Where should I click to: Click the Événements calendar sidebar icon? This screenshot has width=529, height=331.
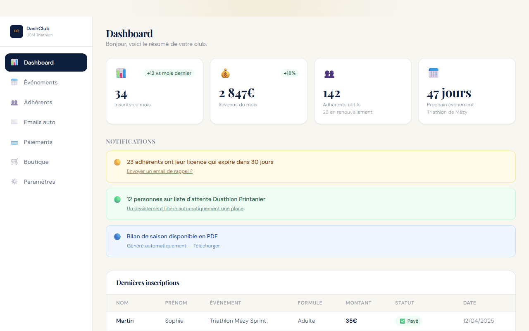tap(14, 82)
